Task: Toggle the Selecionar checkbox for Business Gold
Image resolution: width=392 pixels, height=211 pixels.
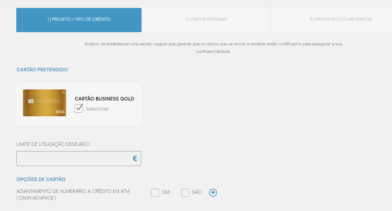Action: tap(79, 108)
